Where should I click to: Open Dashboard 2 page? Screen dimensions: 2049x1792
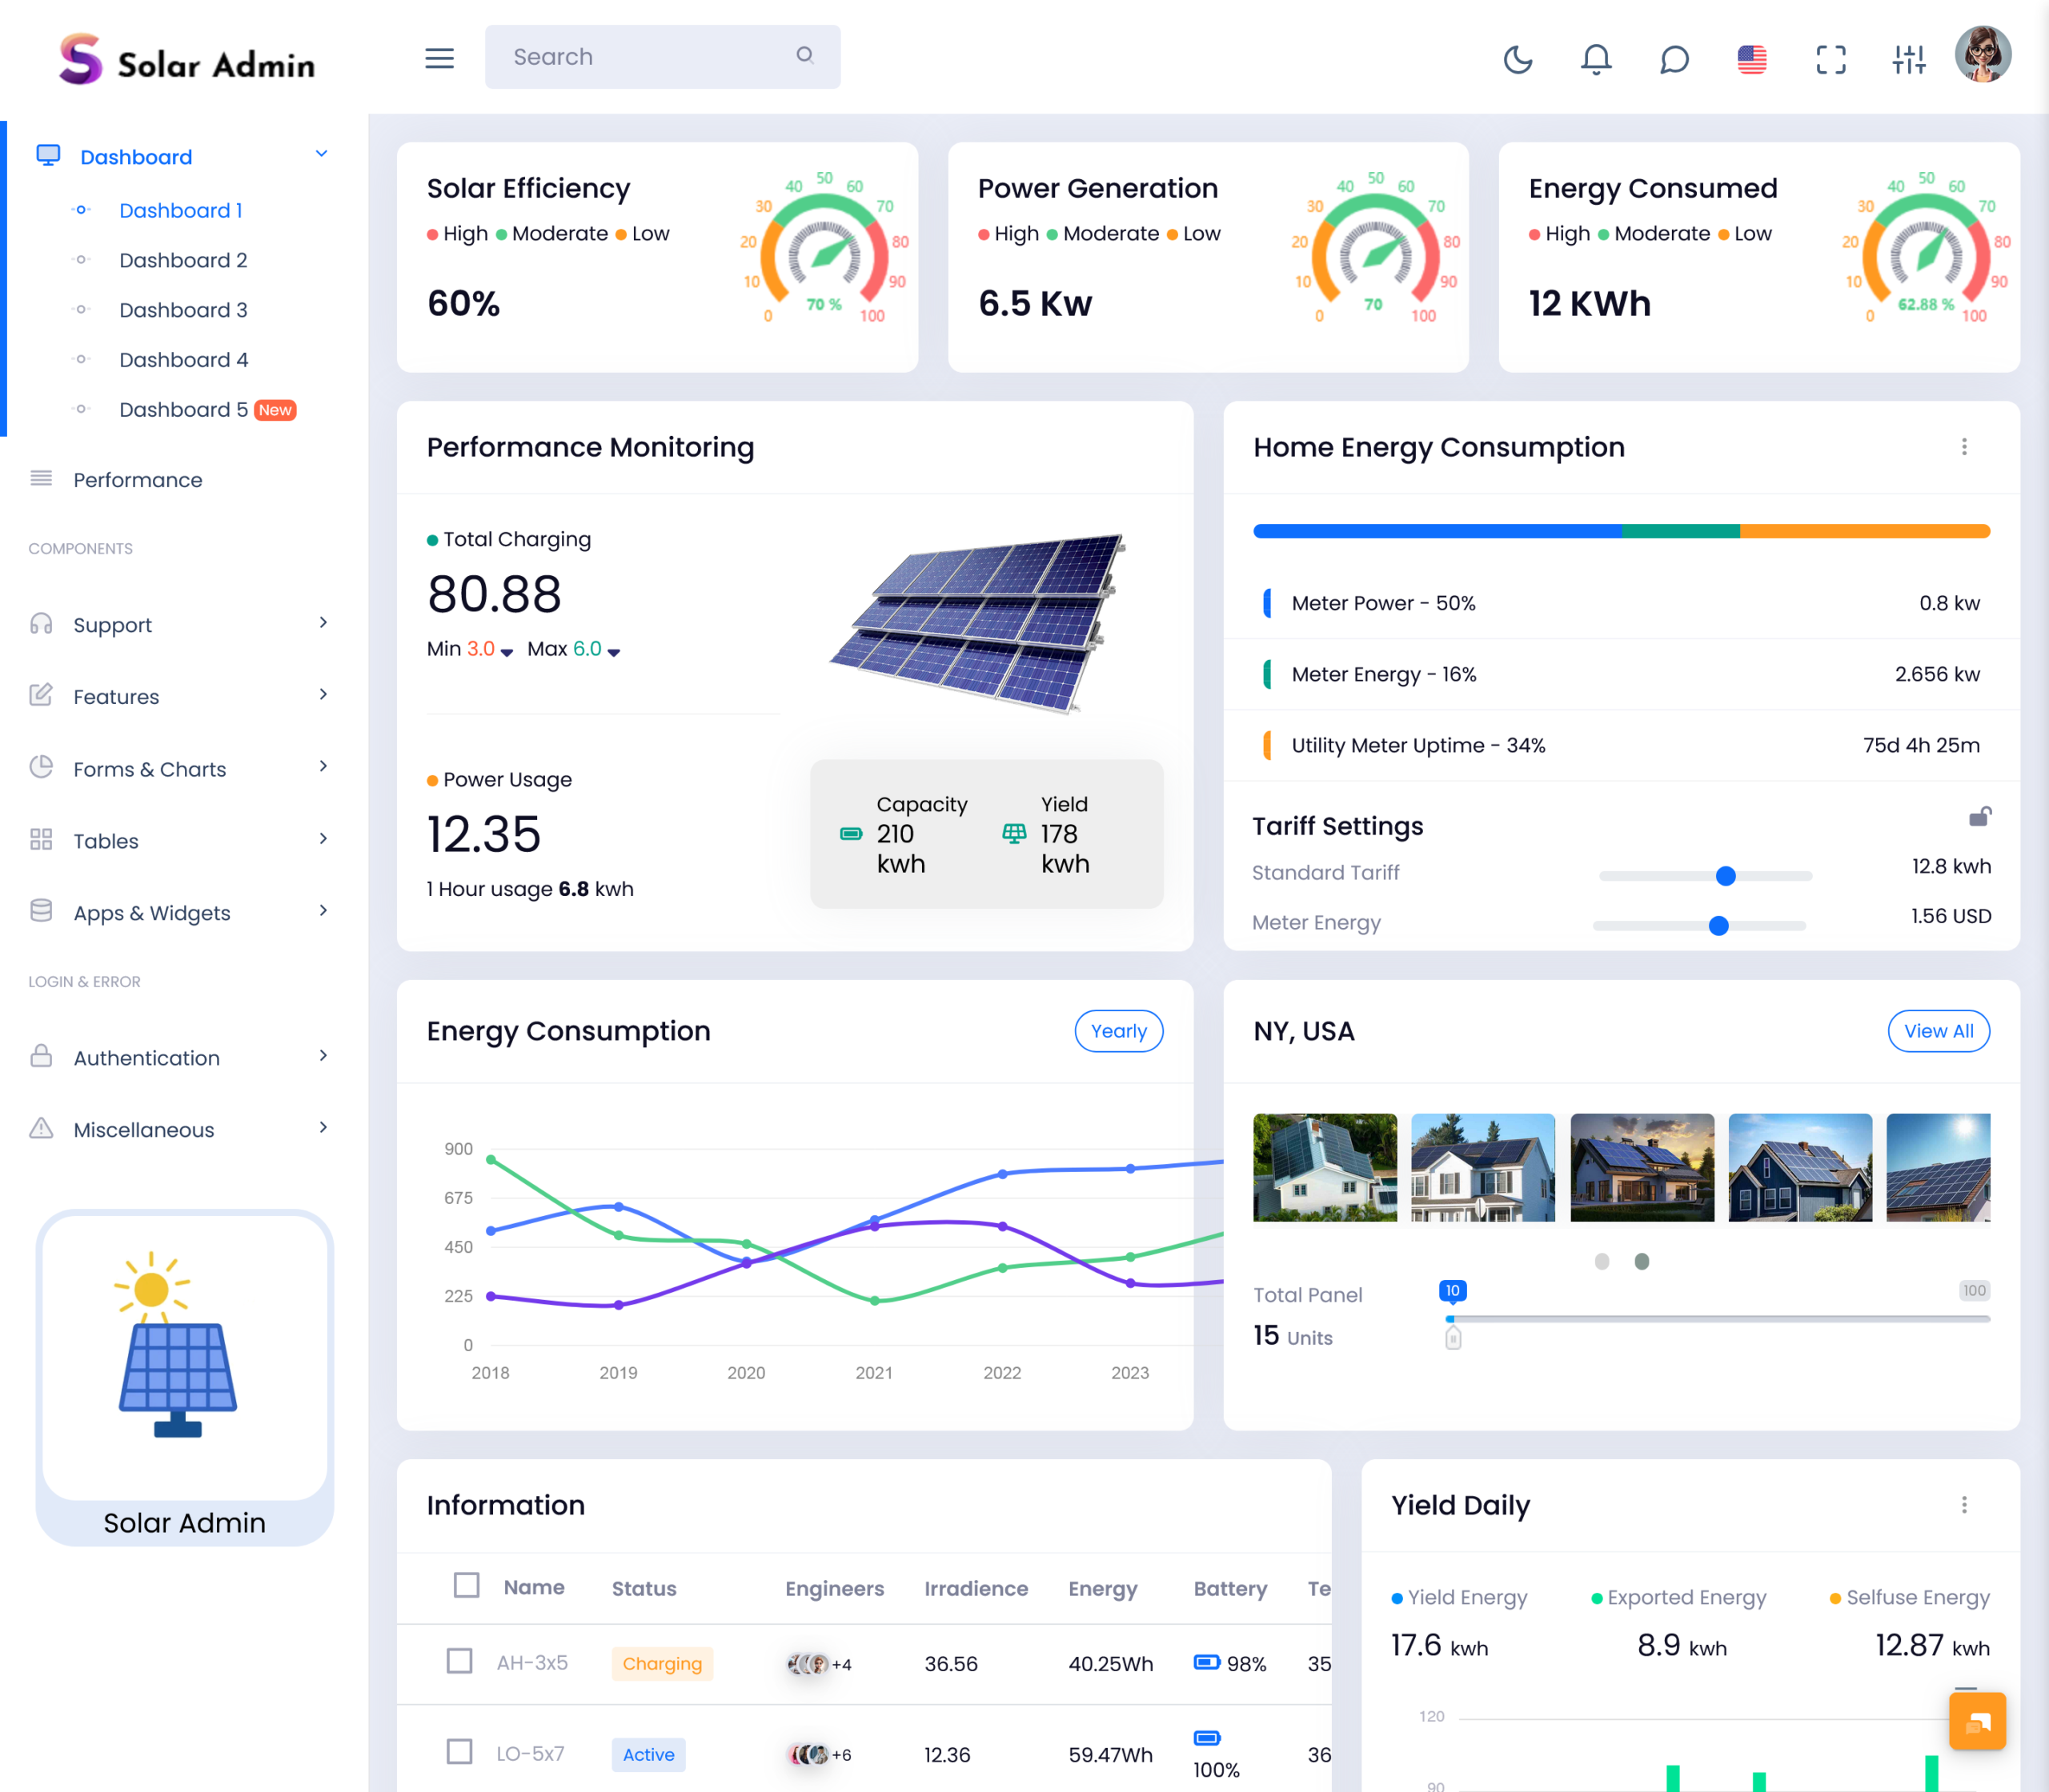183,260
